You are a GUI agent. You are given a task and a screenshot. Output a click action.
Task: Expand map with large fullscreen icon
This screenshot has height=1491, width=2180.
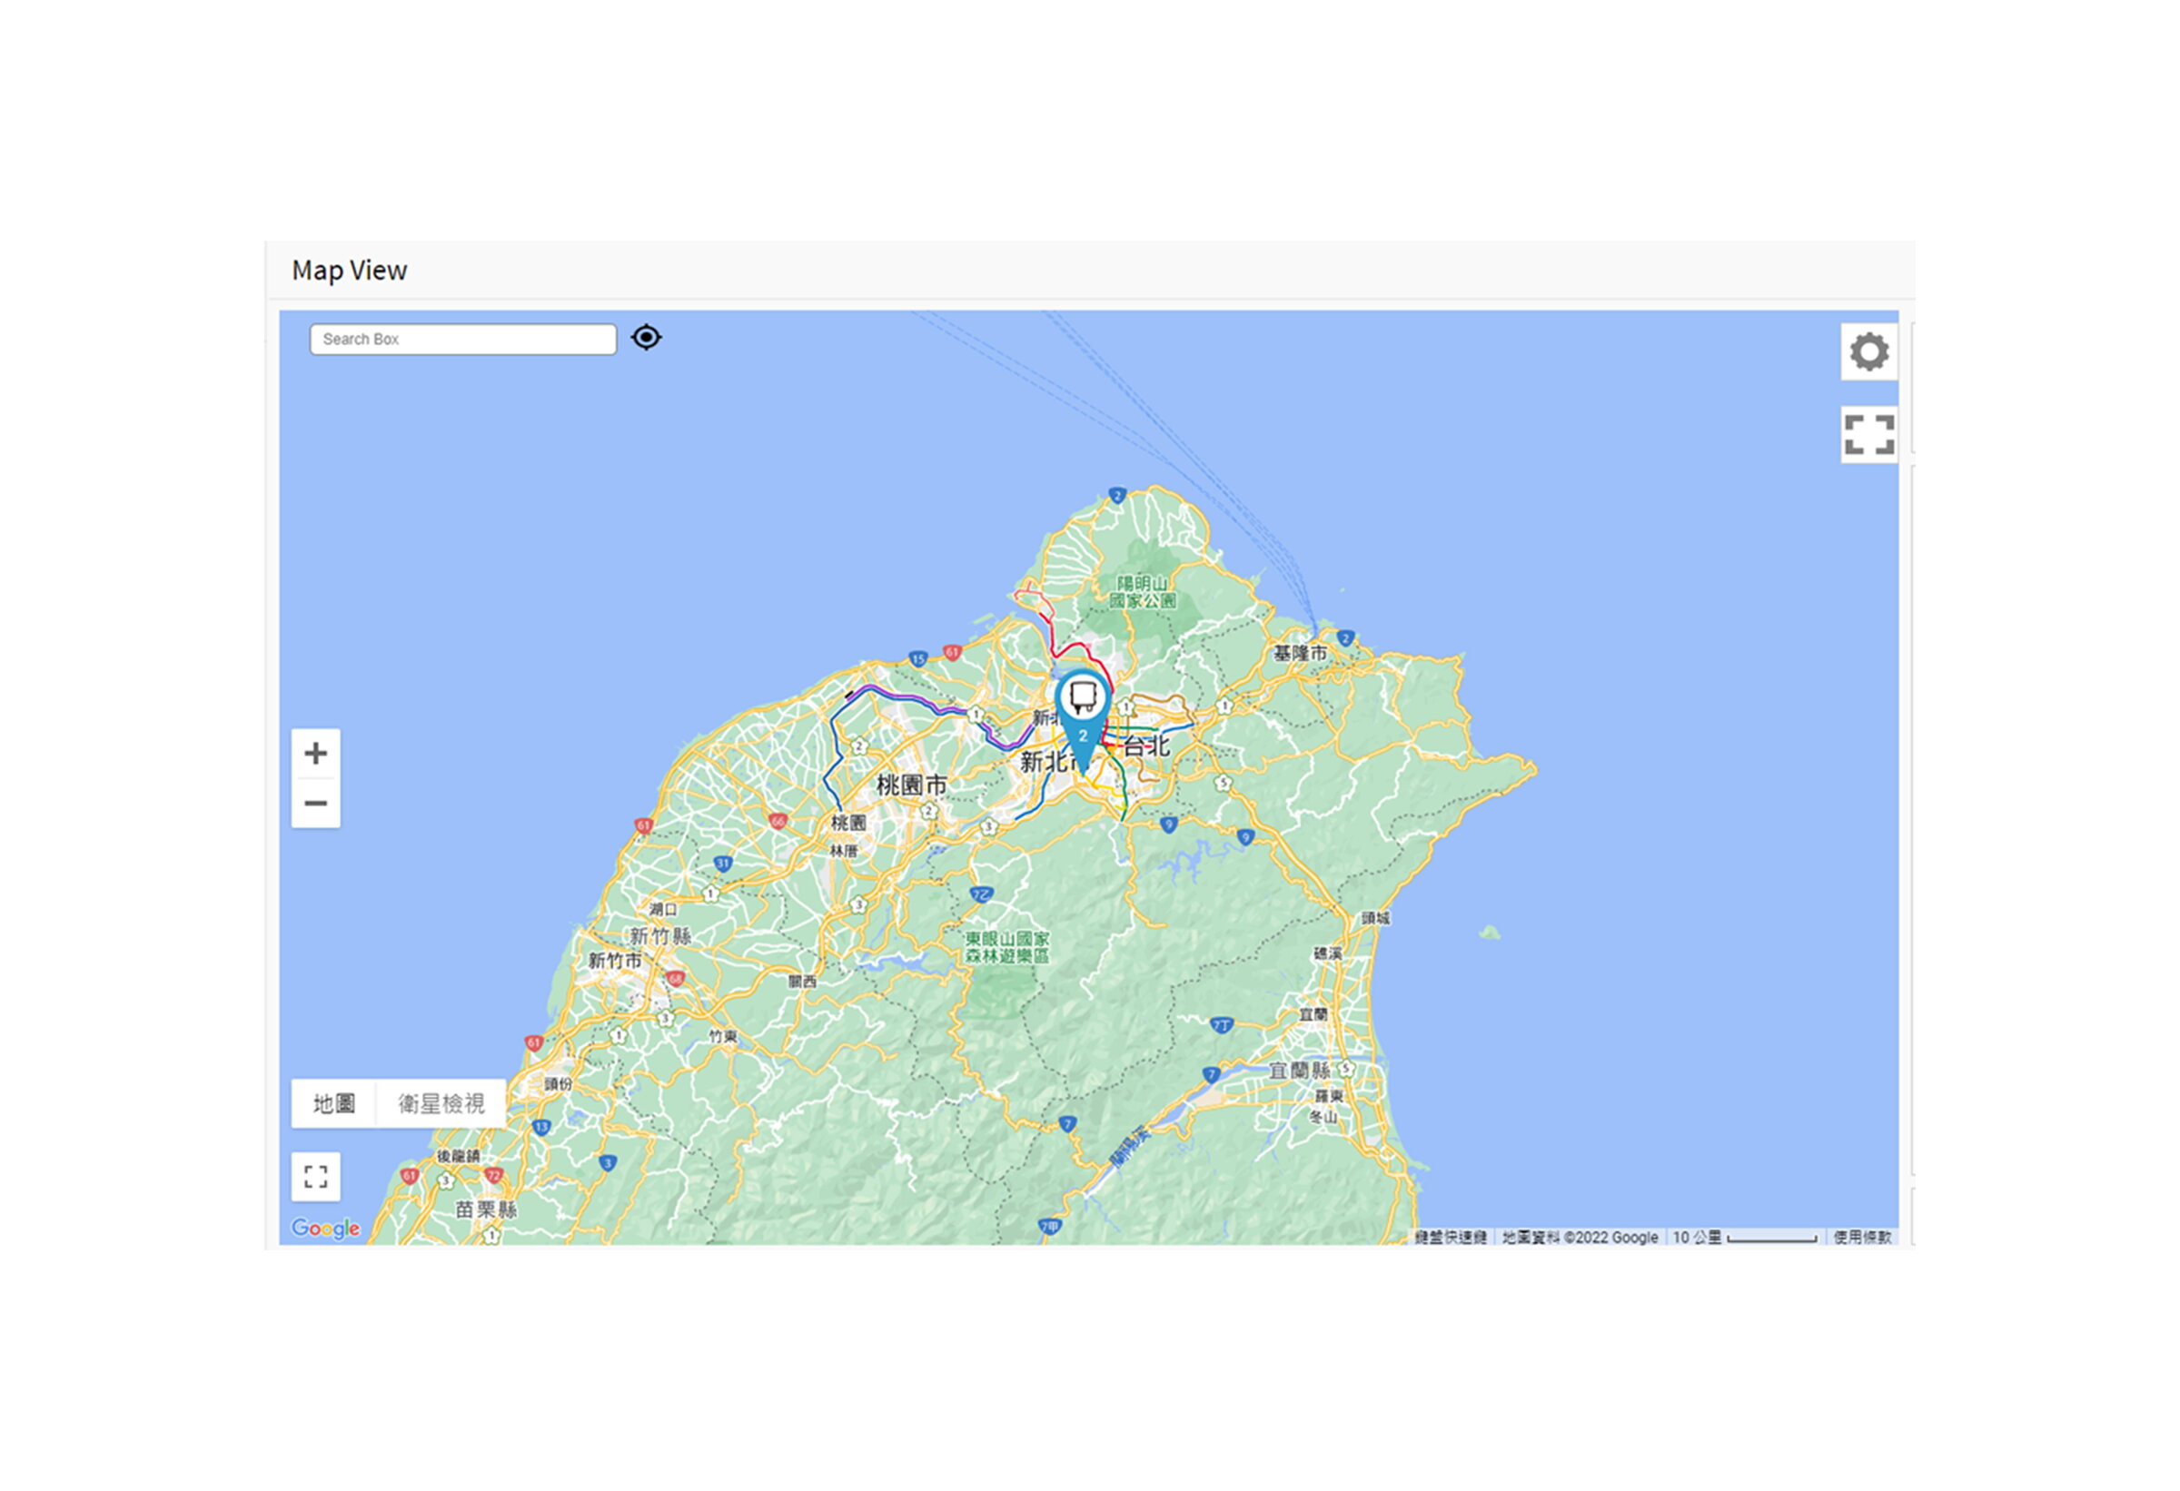point(1868,434)
